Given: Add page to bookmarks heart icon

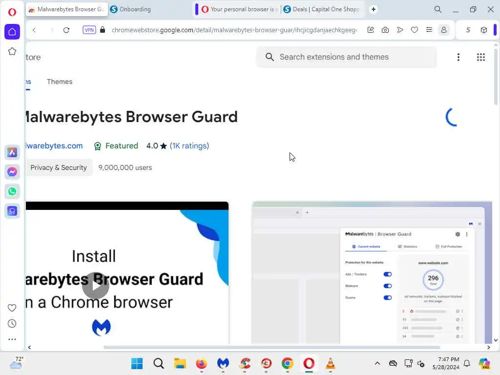Looking at the screenshot, I should pyautogui.click(x=415, y=30).
